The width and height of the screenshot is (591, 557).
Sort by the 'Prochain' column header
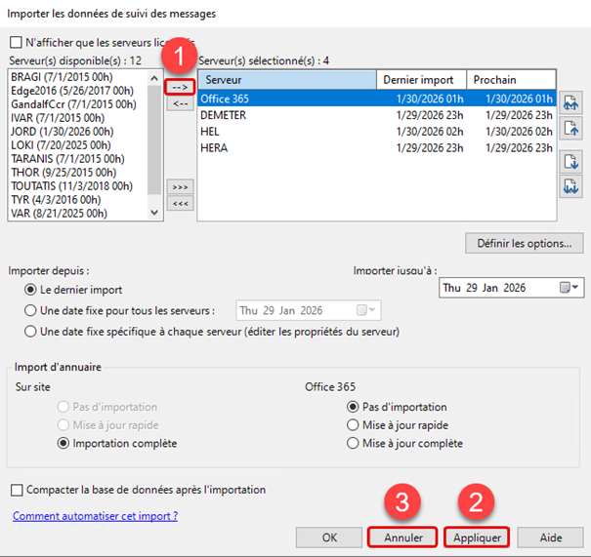pyautogui.click(x=508, y=80)
